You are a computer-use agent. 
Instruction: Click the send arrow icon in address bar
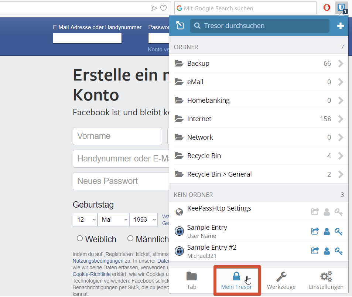pos(154,8)
